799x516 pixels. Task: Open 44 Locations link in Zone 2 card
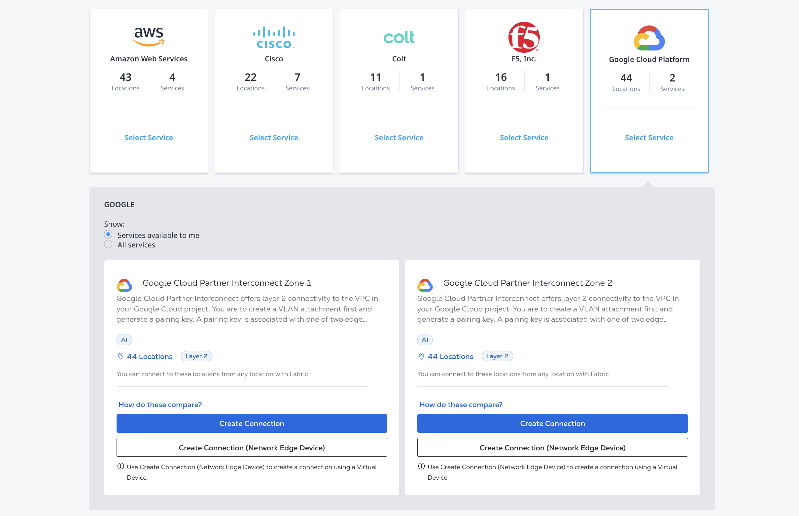tap(450, 356)
